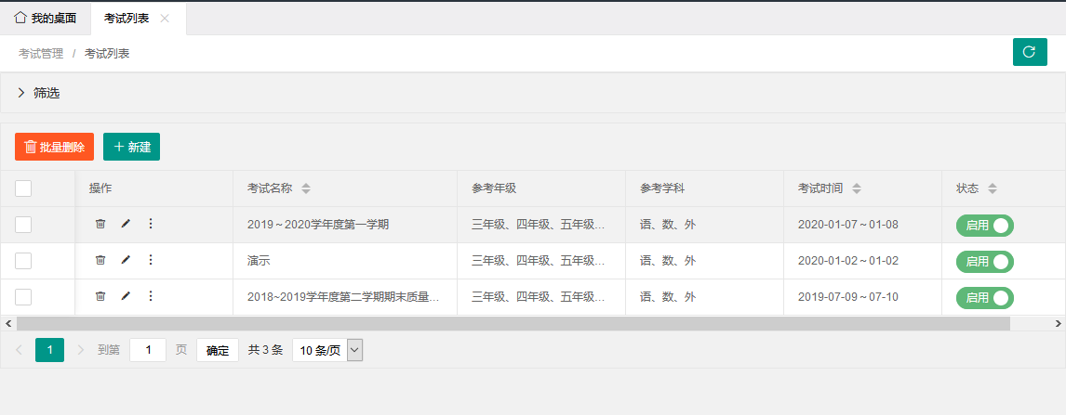Toggle 启用 status switch for 2019~2020学年度第一学期

pyautogui.click(x=984, y=226)
